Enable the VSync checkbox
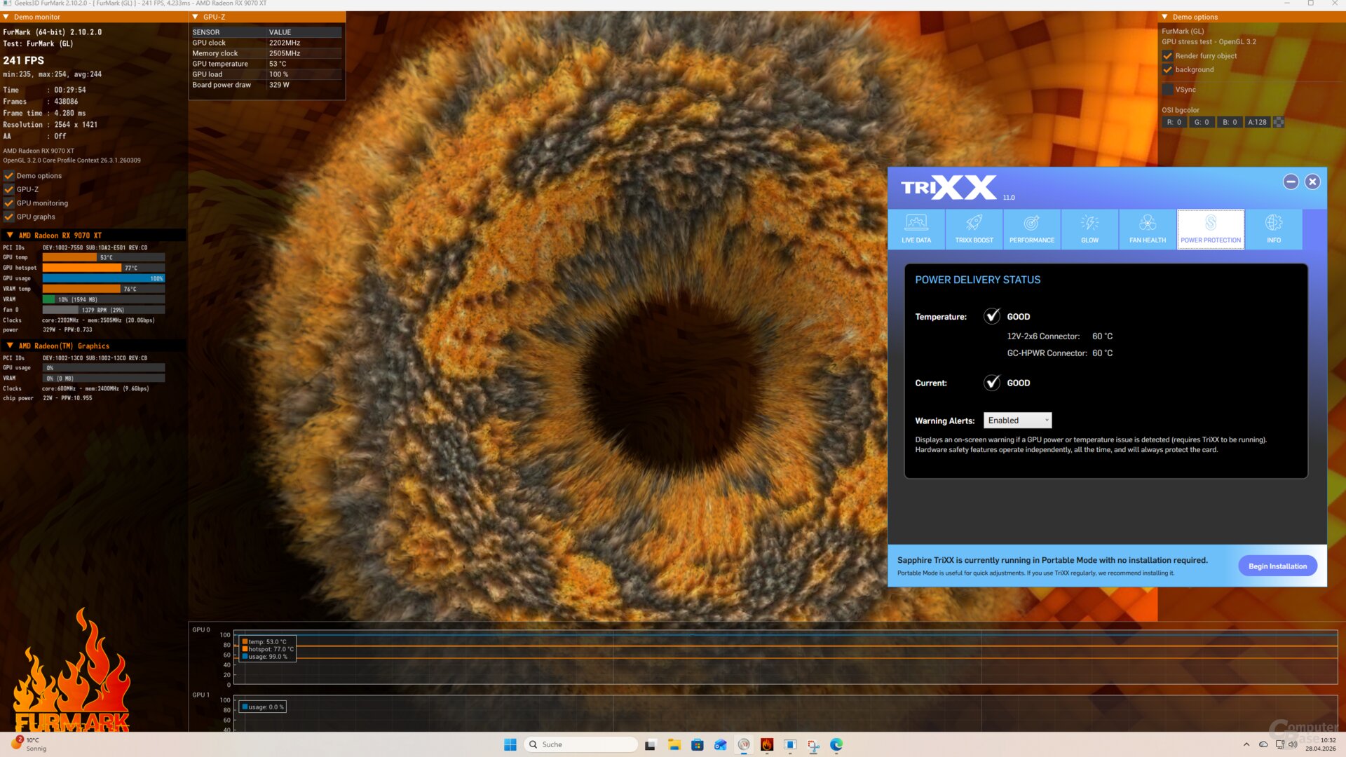The width and height of the screenshot is (1346, 757). point(1168,90)
